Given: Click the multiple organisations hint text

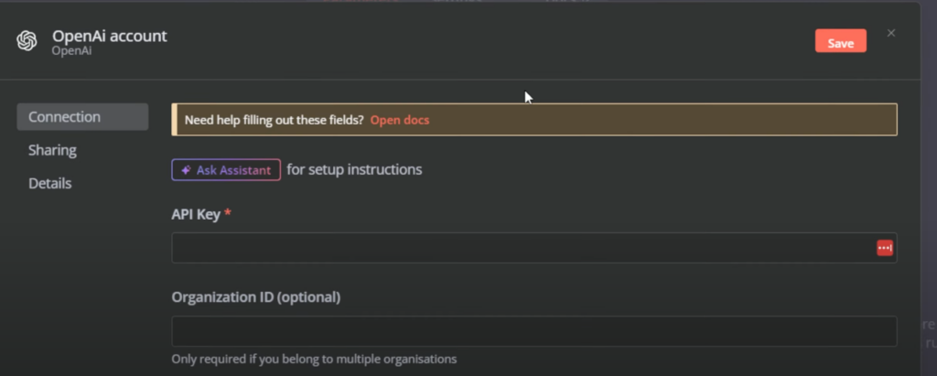Looking at the screenshot, I should point(314,359).
